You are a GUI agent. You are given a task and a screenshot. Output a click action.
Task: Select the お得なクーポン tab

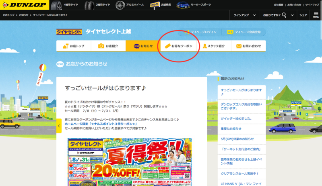click(178, 46)
